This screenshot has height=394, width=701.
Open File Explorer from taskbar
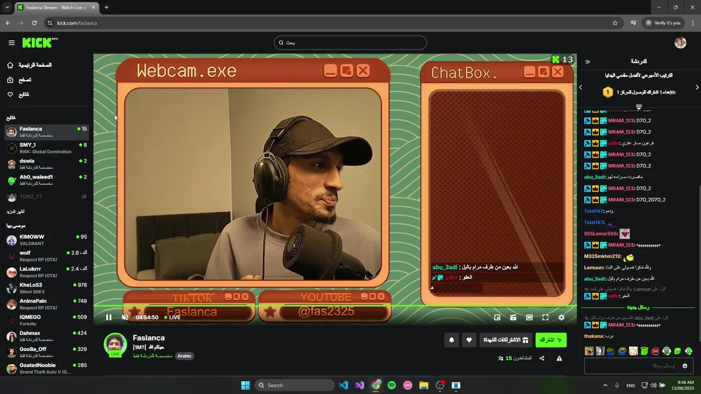424,385
